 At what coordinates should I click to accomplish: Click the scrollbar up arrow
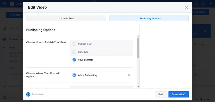click(138, 37)
